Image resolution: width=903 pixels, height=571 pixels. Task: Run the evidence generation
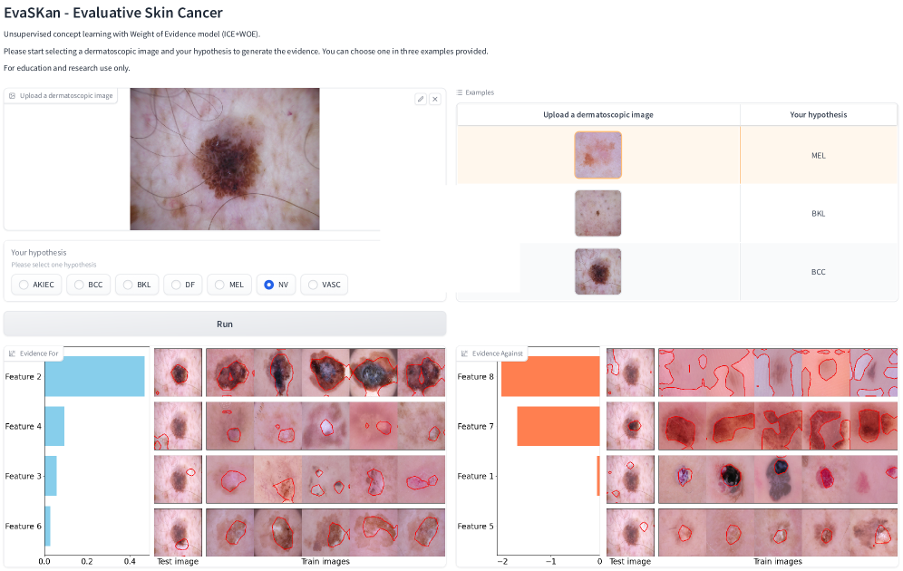[x=225, y=324]
